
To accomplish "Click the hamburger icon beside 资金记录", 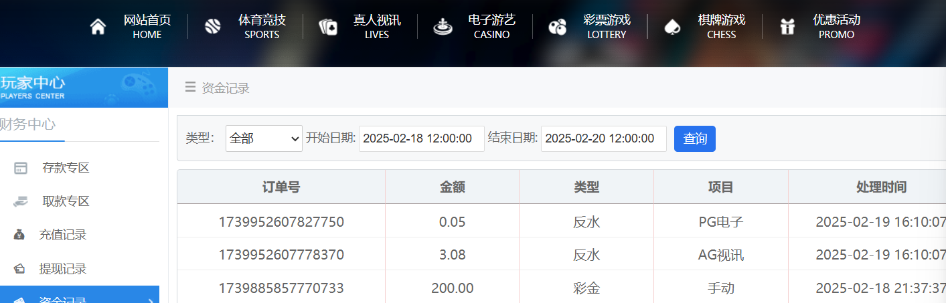I will click(191, 87).
